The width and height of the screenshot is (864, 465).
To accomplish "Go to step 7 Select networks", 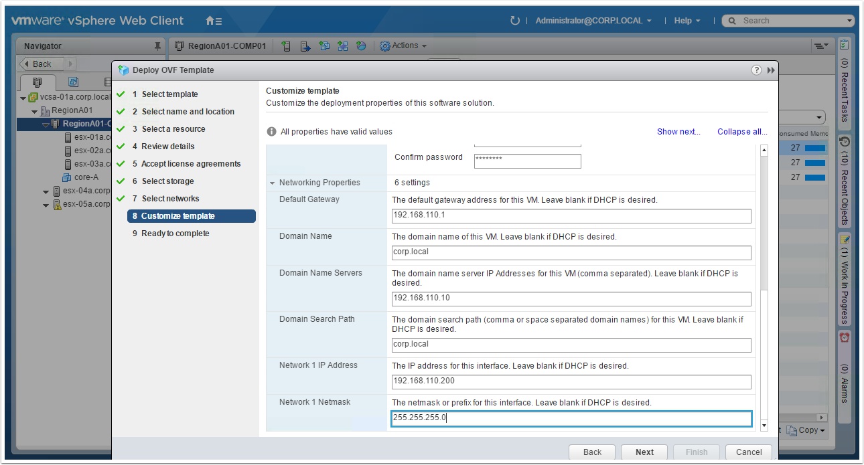I will [165, 199].
